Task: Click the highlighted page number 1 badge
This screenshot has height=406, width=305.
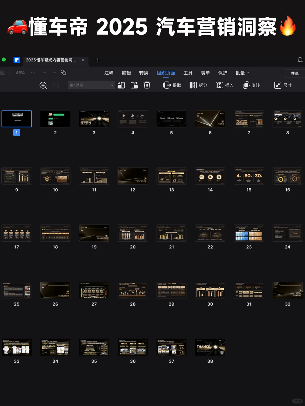Action: (17, 133)
